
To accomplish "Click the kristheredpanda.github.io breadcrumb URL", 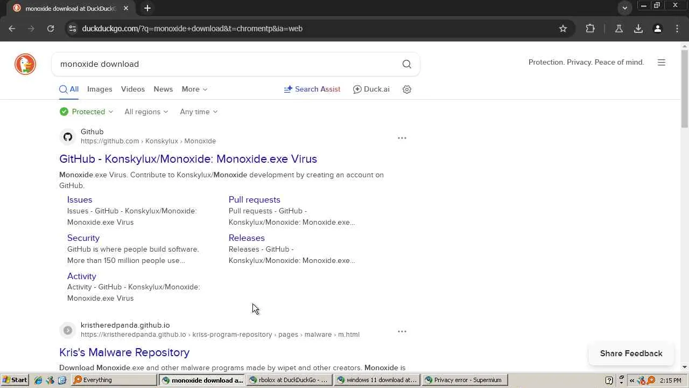I will click(x=220, y=335).
